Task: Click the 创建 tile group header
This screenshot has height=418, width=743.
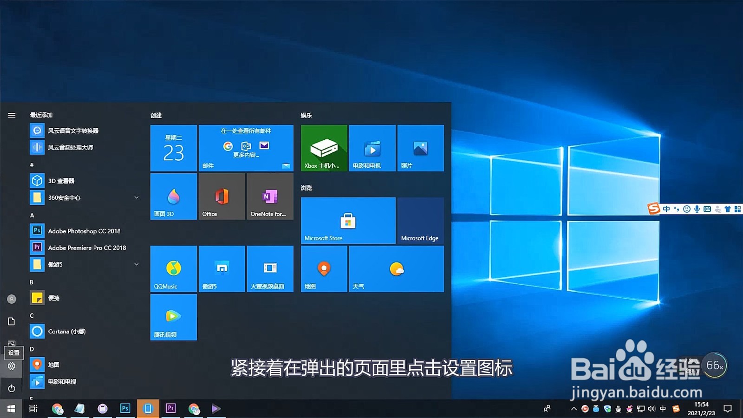Action: click(x=156, y=115)
